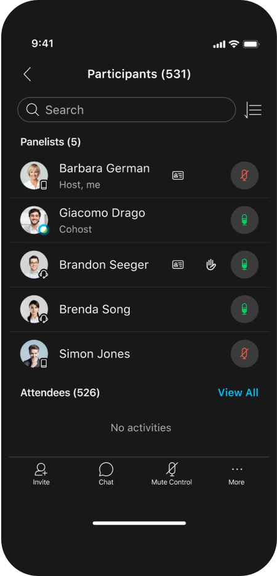The width and height of the screenshot is (277, 576).
Task: Select Simon Jones's name in list
Action: click(95, 354)
